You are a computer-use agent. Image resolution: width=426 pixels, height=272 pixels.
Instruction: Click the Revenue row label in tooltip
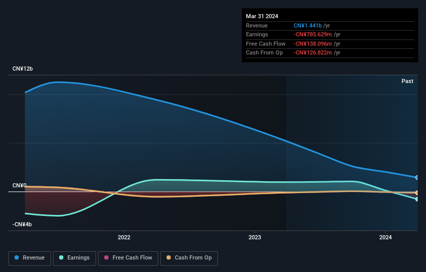click(x=257, y=25)
